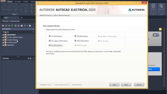Click the Back button in installer
Screen dimensions: 167x94
coord(114,85)
